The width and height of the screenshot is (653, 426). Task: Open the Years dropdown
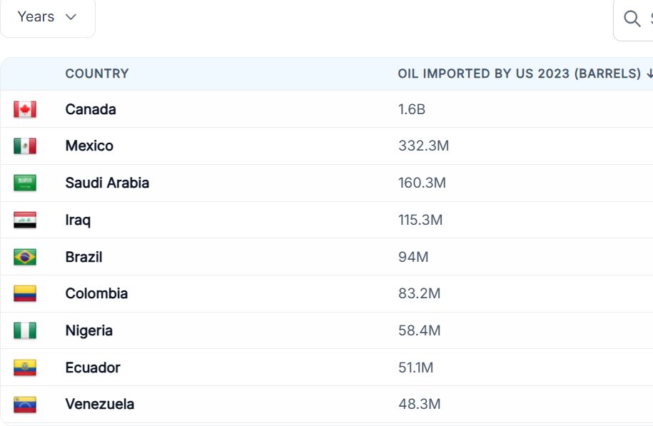[48, 18]
